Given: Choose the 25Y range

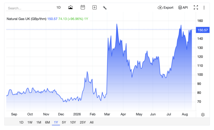Looking at the screenshot, I should point(83,122).
